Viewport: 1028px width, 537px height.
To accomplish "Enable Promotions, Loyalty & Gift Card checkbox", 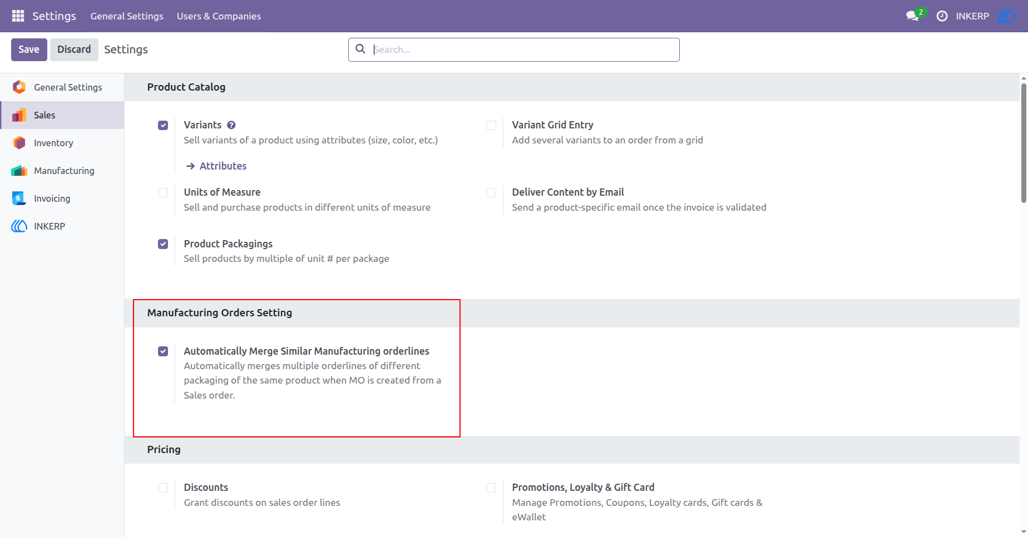I will [491, 488].
